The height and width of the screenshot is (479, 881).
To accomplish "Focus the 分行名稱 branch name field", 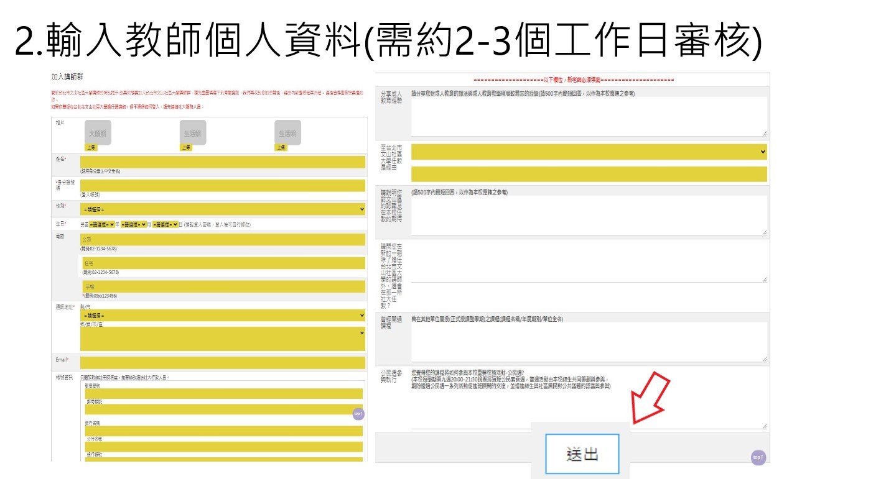I will [224, 447].
